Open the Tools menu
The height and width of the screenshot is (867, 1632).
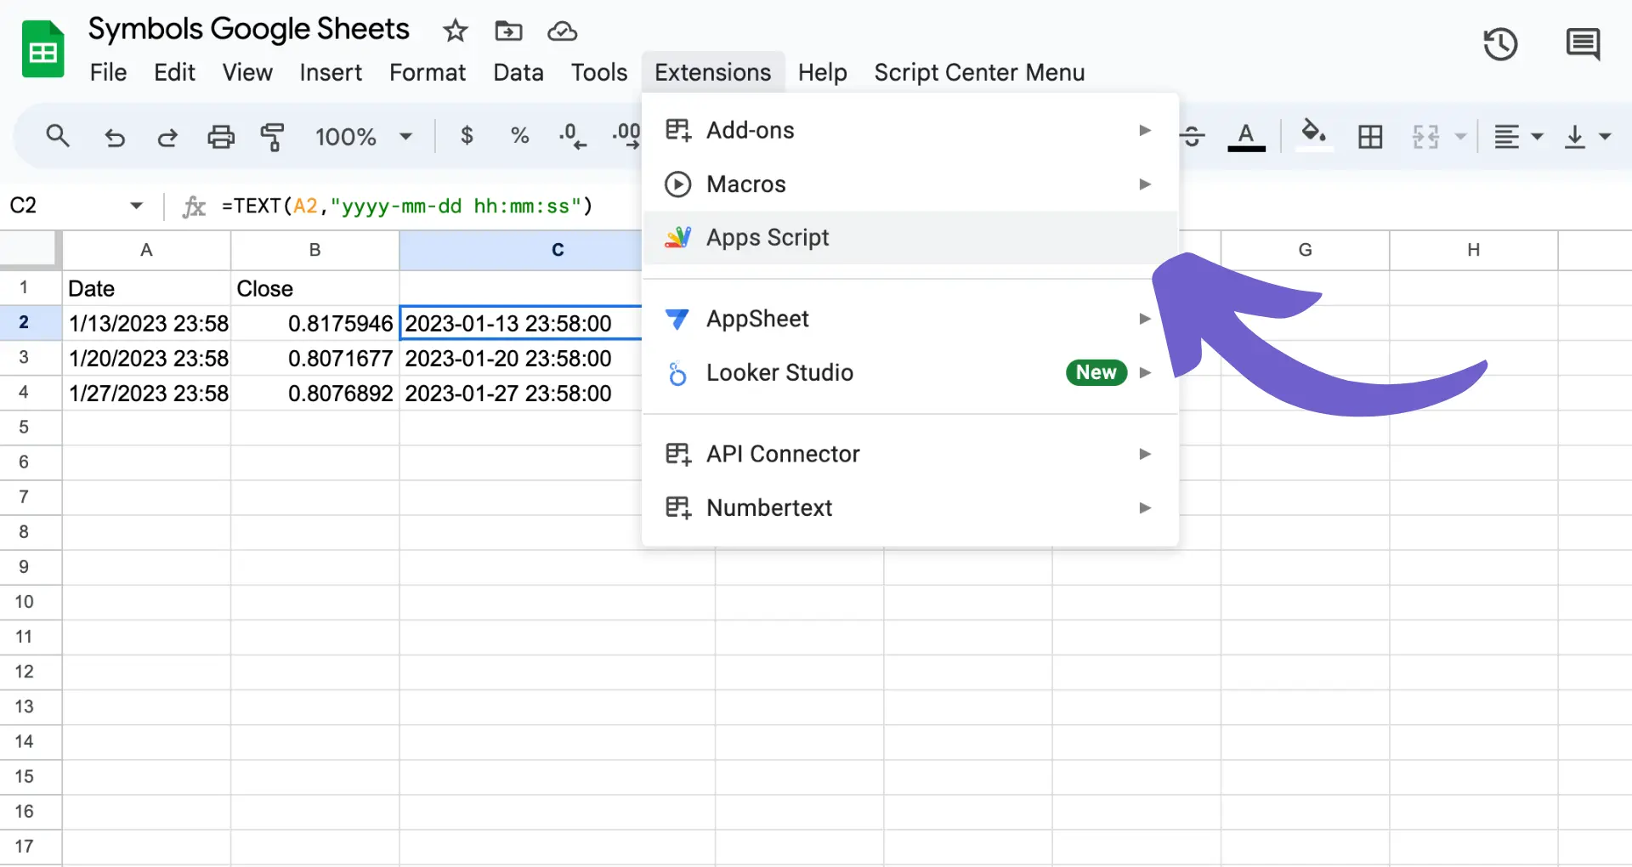599,73
